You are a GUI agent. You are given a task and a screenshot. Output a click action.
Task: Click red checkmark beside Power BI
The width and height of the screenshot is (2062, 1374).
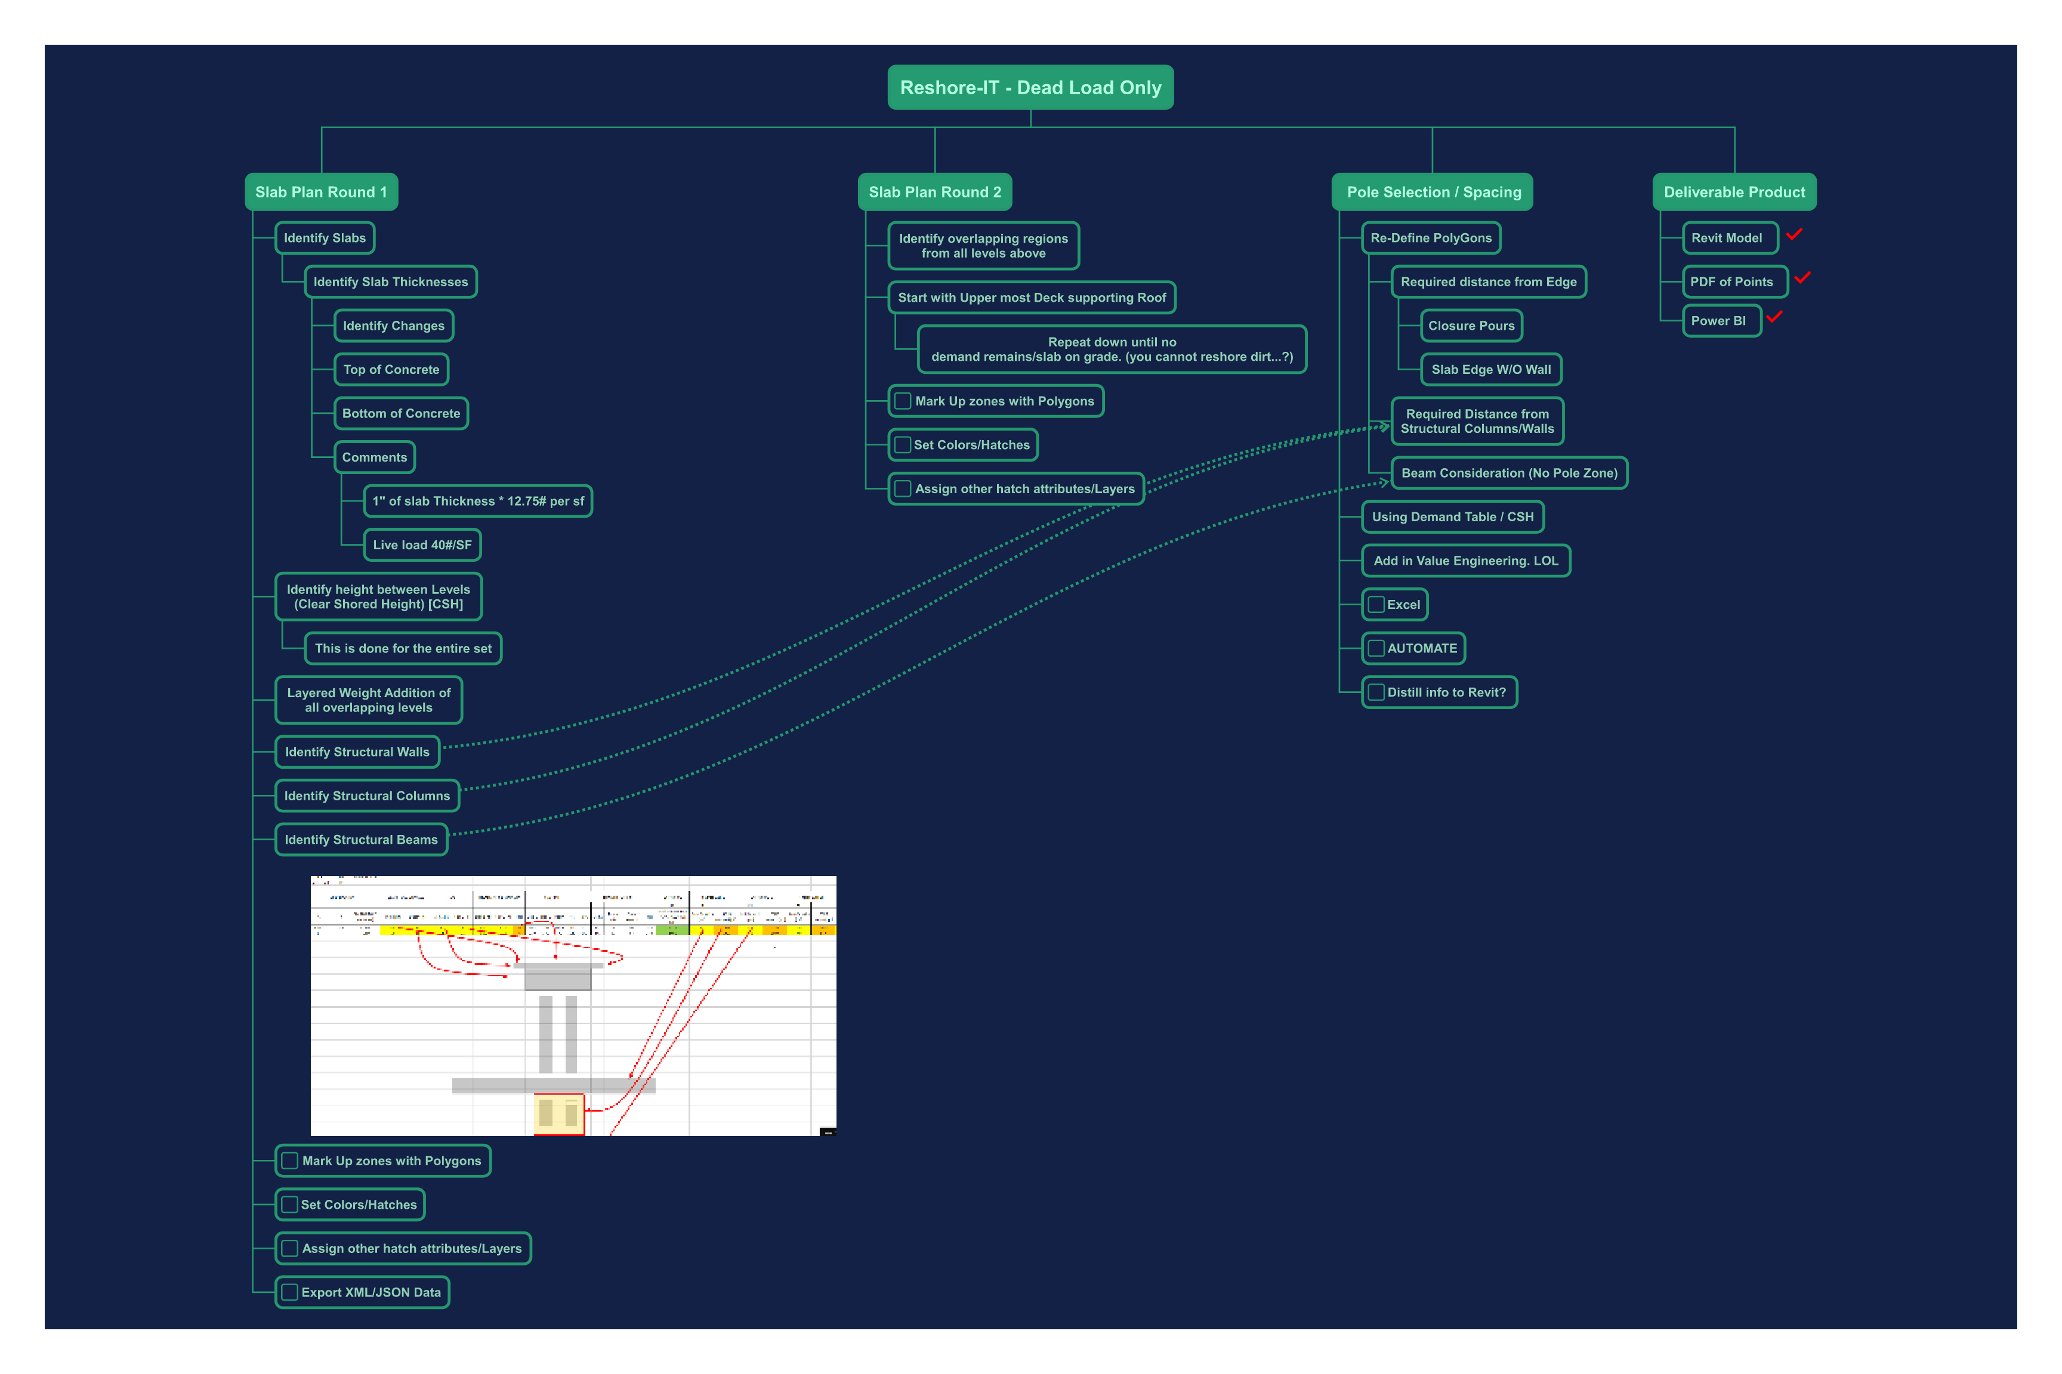(x=1774, y=317)
